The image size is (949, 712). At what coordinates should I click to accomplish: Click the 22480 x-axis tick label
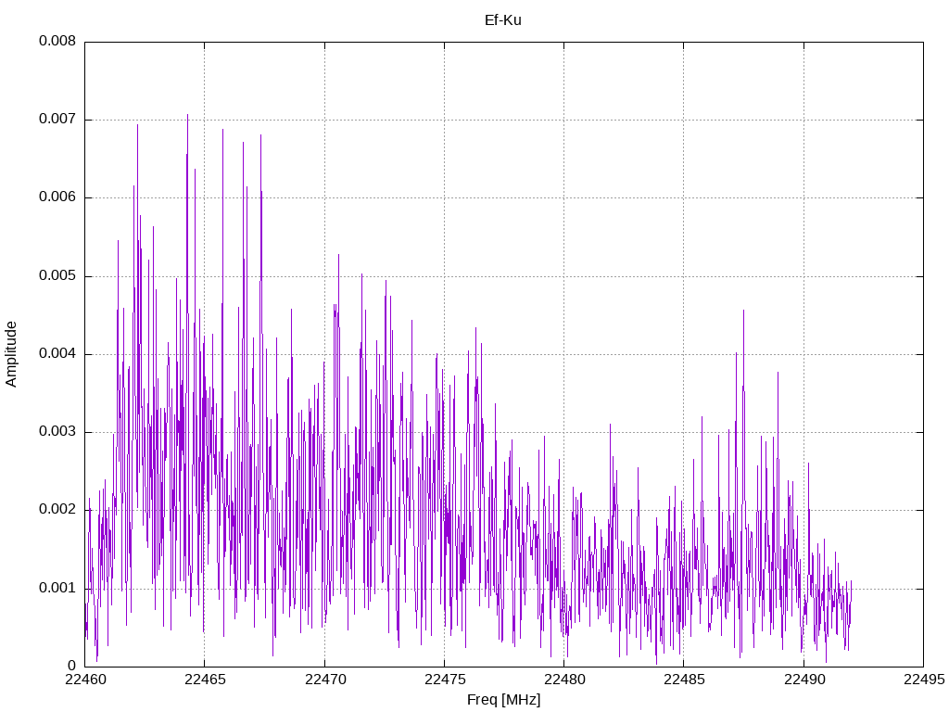coord(564,680)
